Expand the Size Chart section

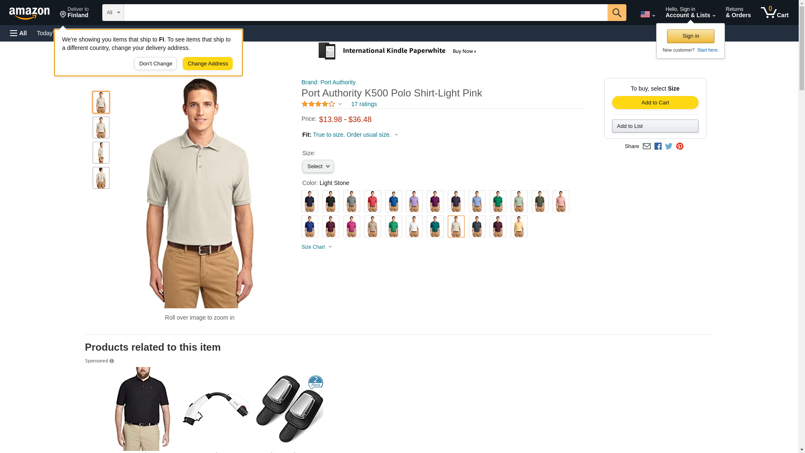(x=317, y=247)
